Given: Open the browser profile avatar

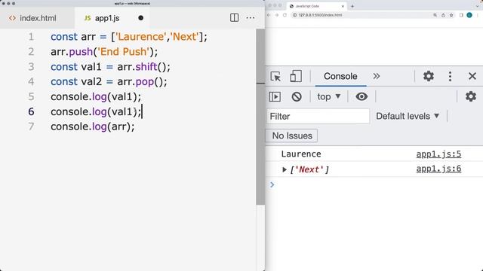Looking at the screenshot, I should click(x=469, y=15).
